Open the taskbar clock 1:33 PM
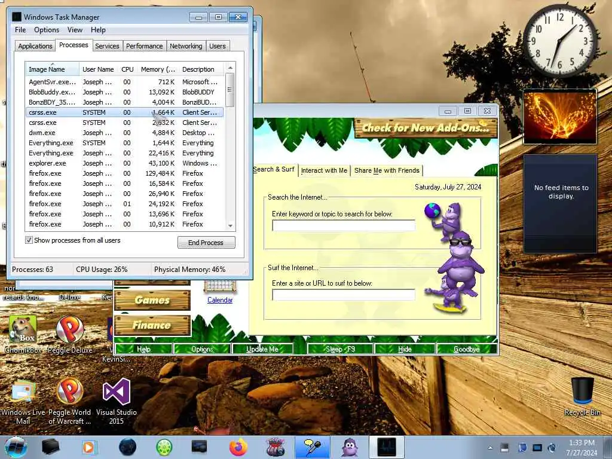 pos(582,448)
